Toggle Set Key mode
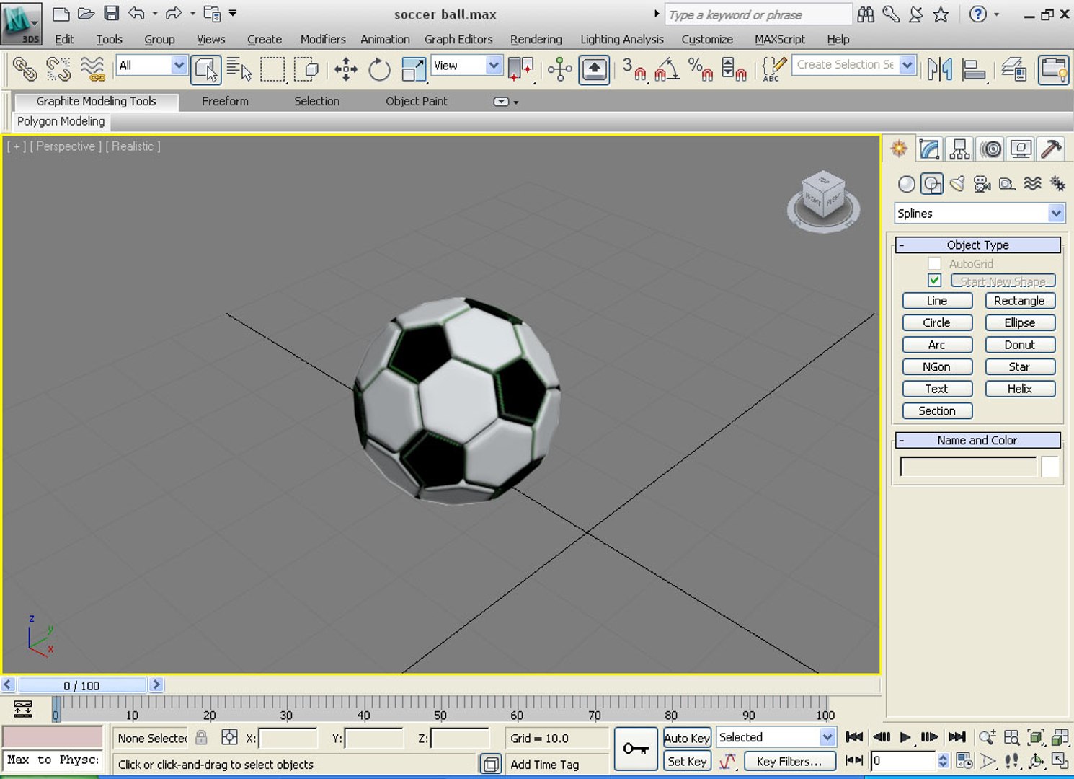 point(687,761)
